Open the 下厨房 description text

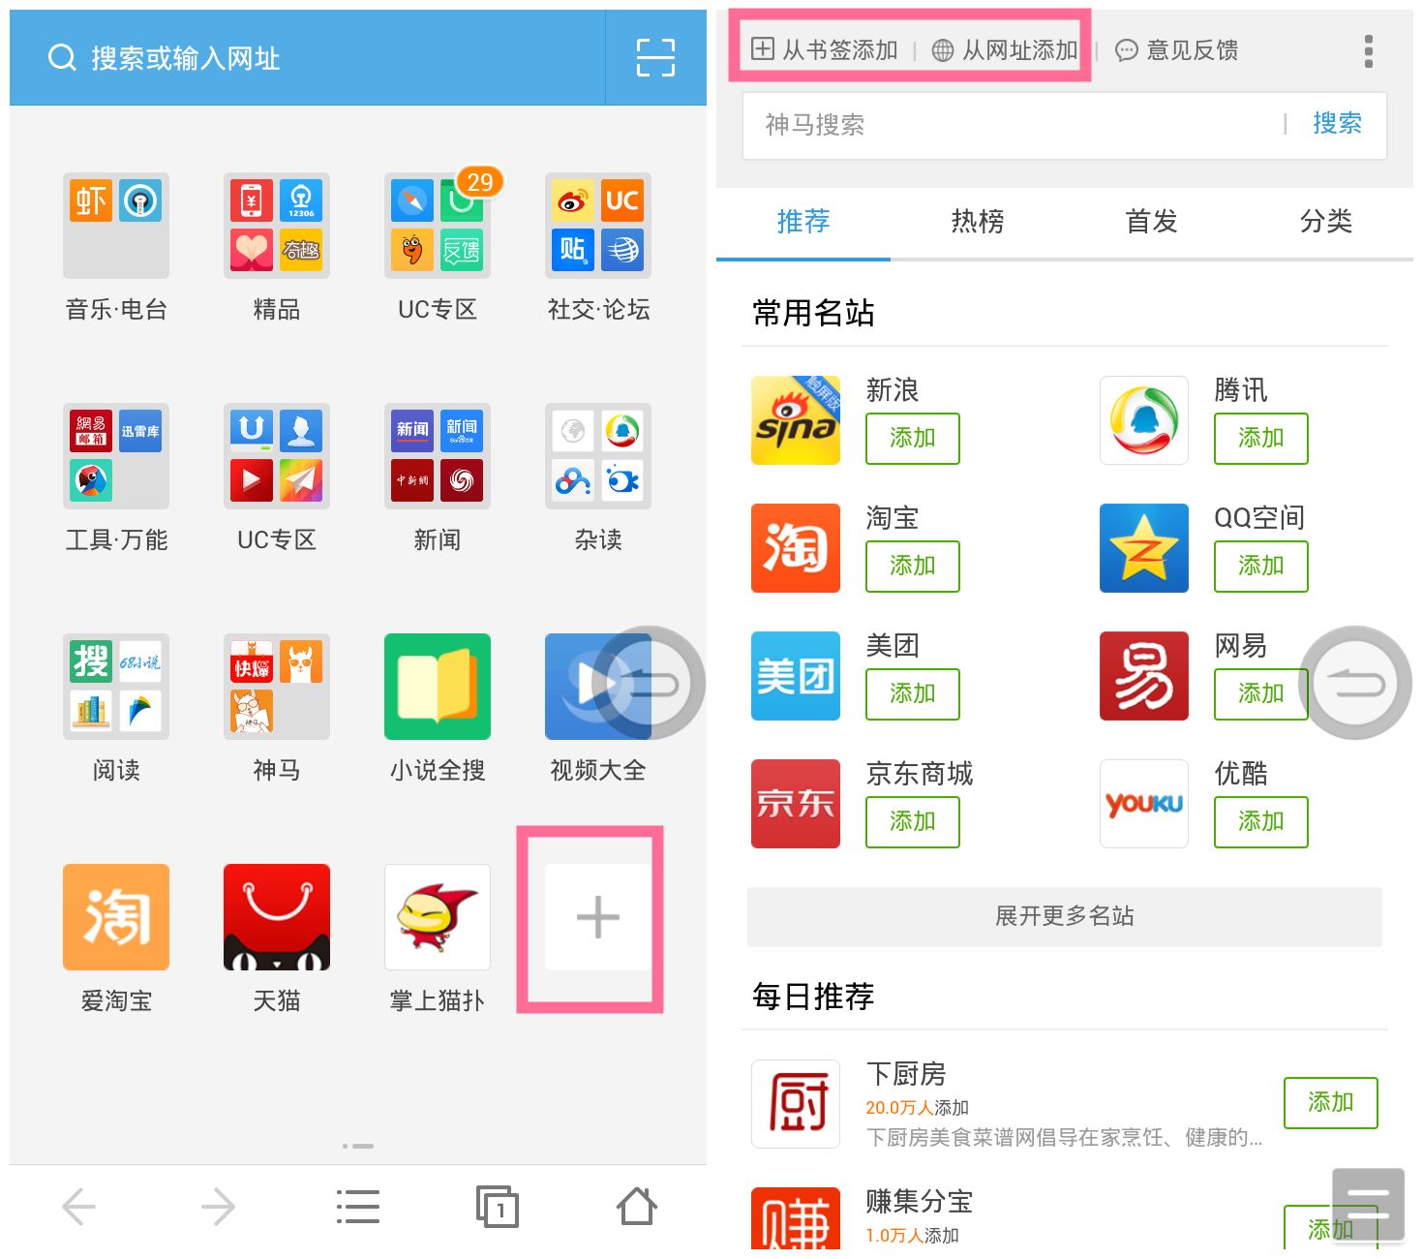[1064, 1138]
